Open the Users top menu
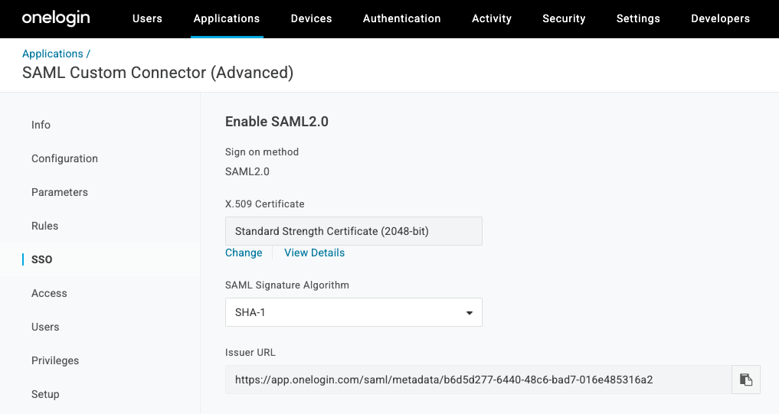Viewport: 779px width, 414px height. pos(147,18)
